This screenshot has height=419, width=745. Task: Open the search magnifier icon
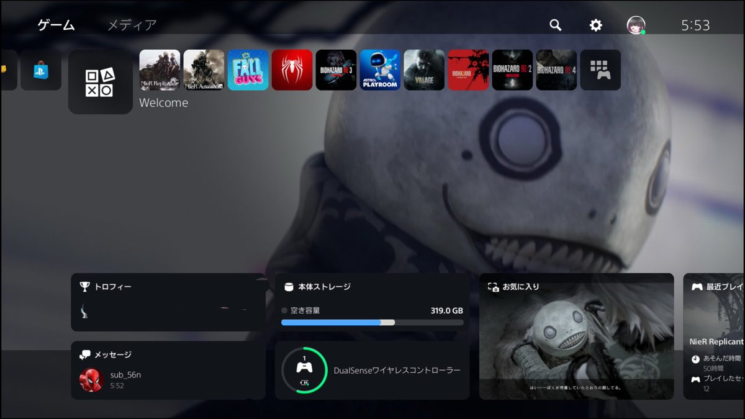click(556, 25)
